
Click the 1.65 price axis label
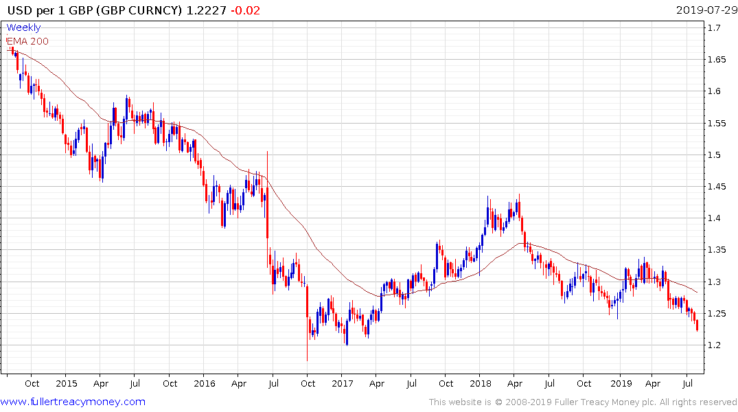pyautogui.click(x=716, y=59)
